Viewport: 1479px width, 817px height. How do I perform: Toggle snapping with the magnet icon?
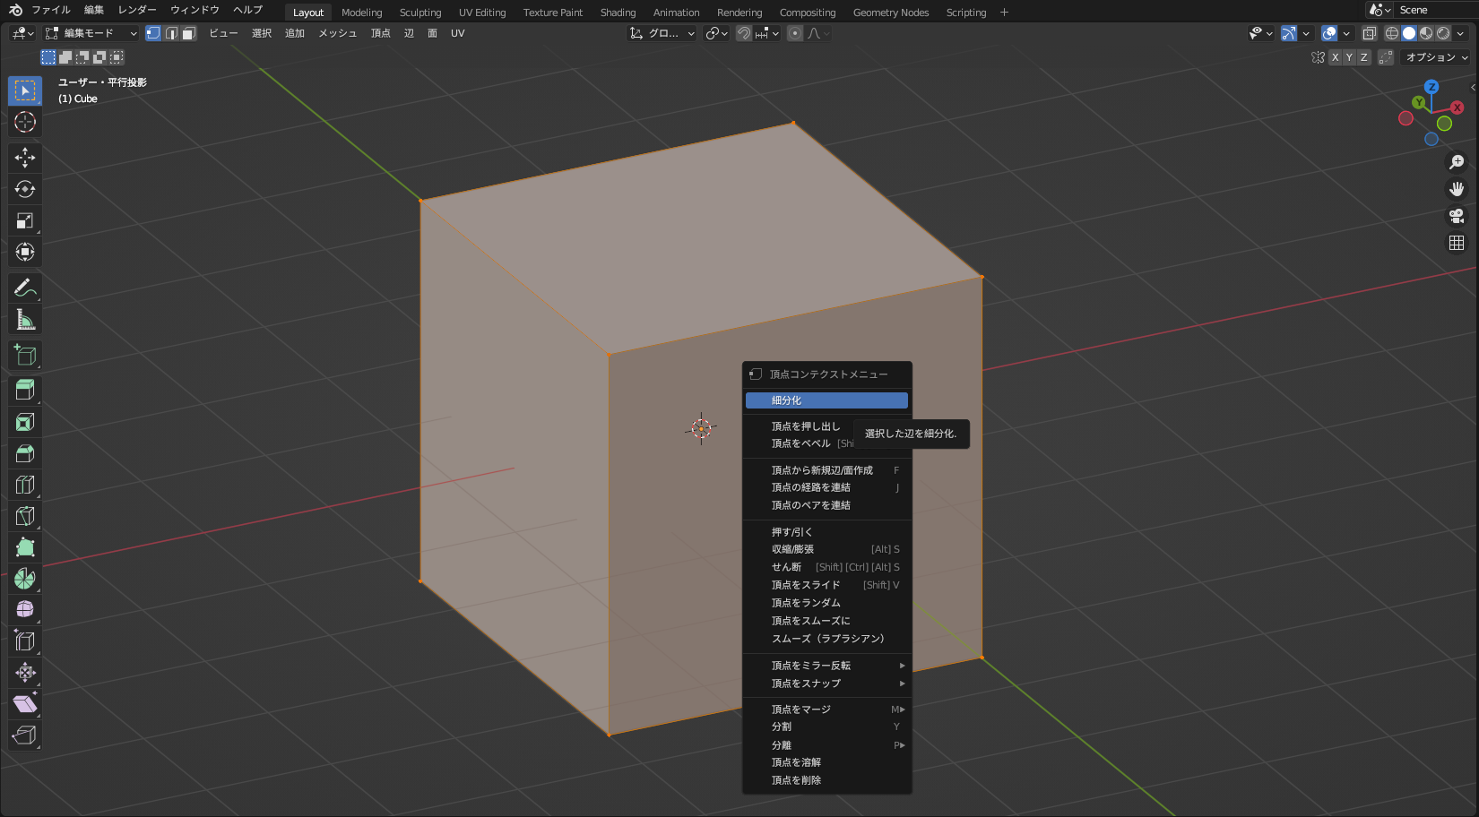tap(744, 33)
